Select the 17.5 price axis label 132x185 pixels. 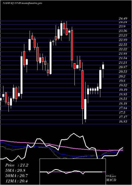122,113
